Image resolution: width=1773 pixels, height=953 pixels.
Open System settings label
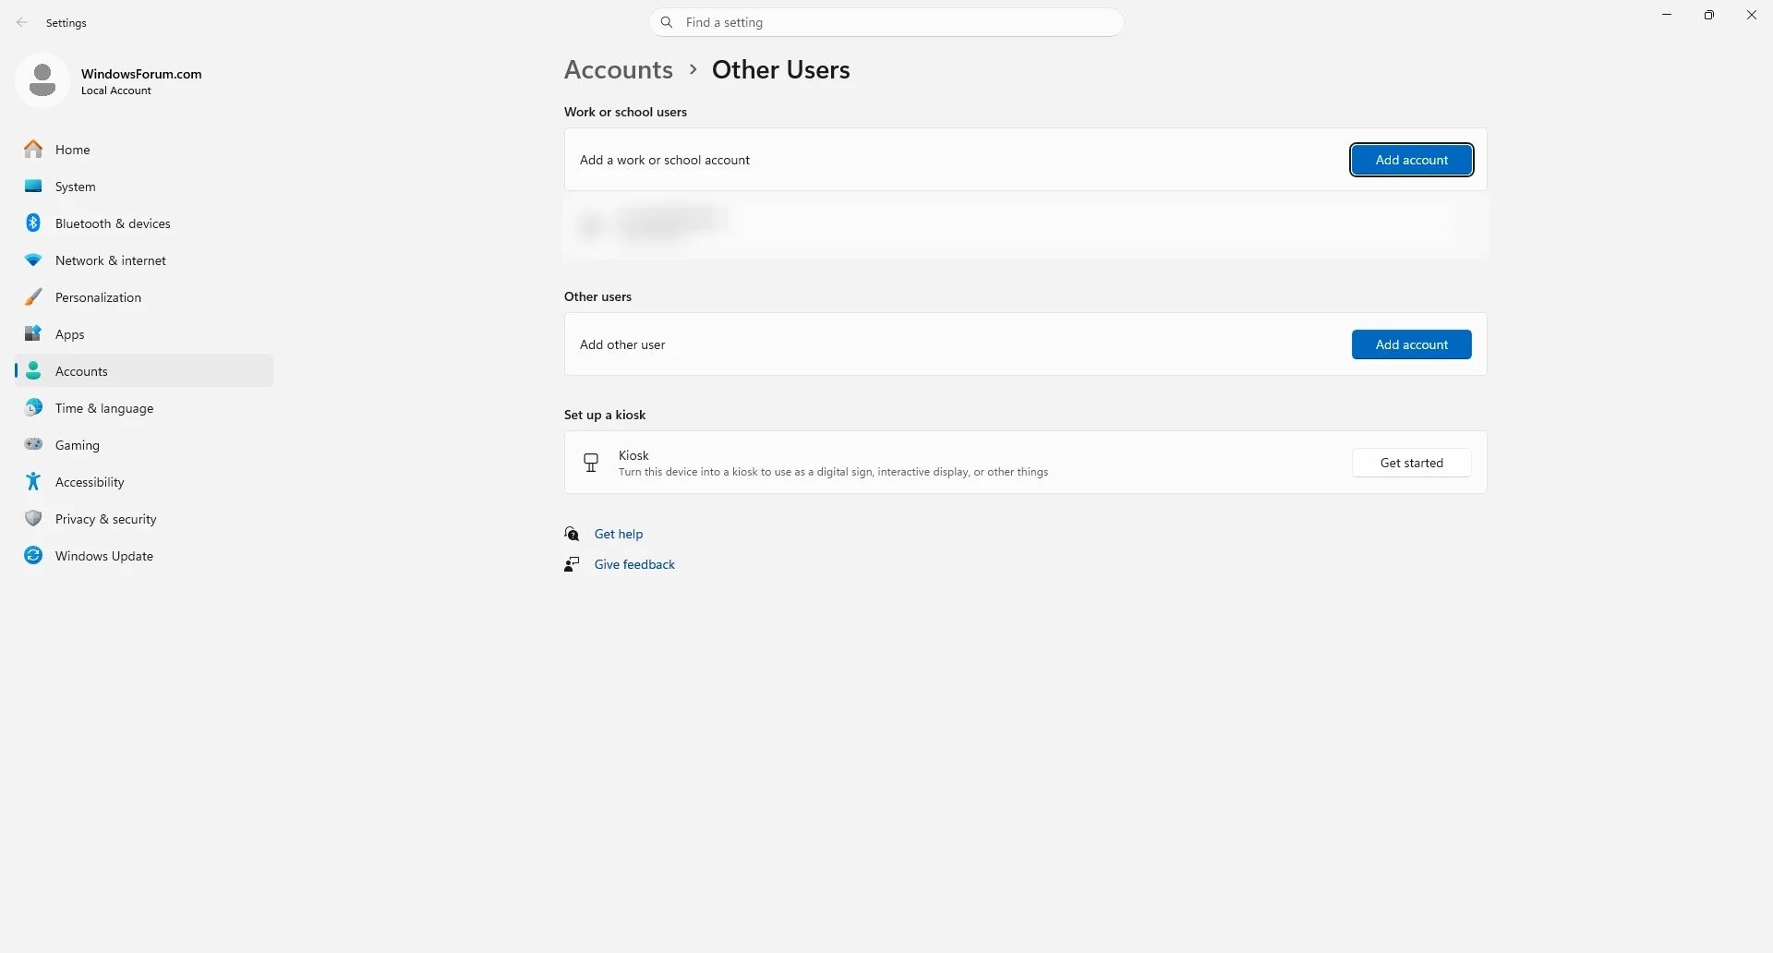coord(76,187)
